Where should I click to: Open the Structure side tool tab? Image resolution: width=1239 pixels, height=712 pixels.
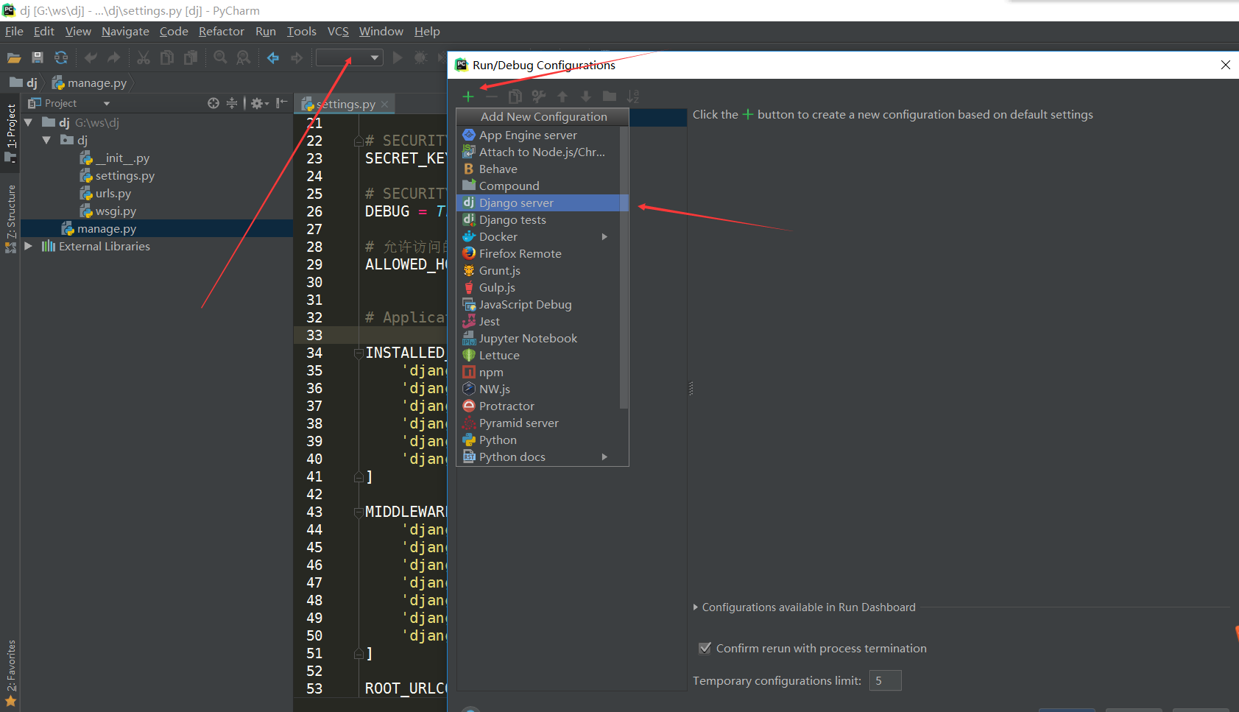tap(10, 219)
